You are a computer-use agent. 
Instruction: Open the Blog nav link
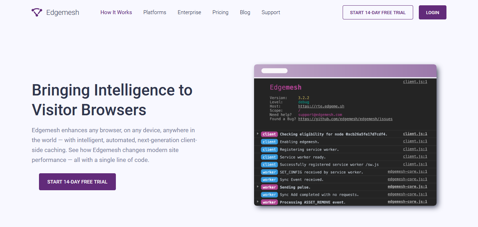pyautogui.click(x=245, y=12)
